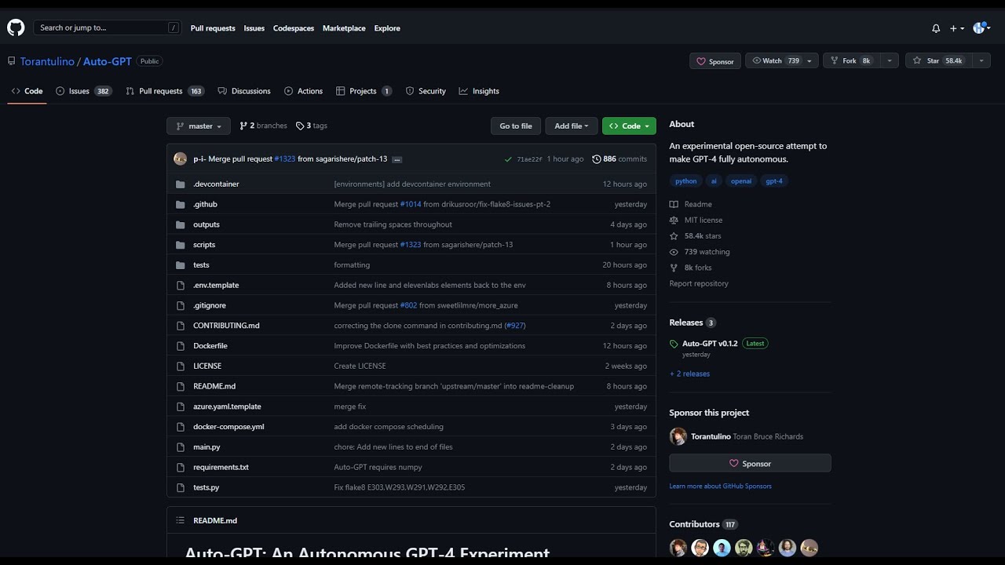Expand the Add file dropdown
The width and height of the screenshot is (1005, 565).
click(572, 126)
